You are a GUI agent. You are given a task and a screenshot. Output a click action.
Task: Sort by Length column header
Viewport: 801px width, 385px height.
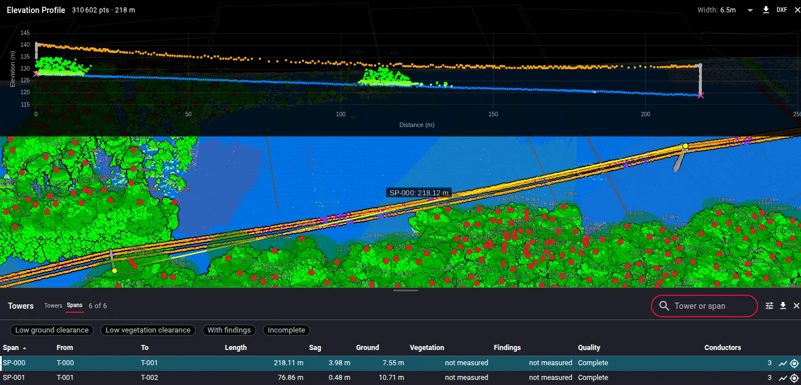[x=236, y=348]
